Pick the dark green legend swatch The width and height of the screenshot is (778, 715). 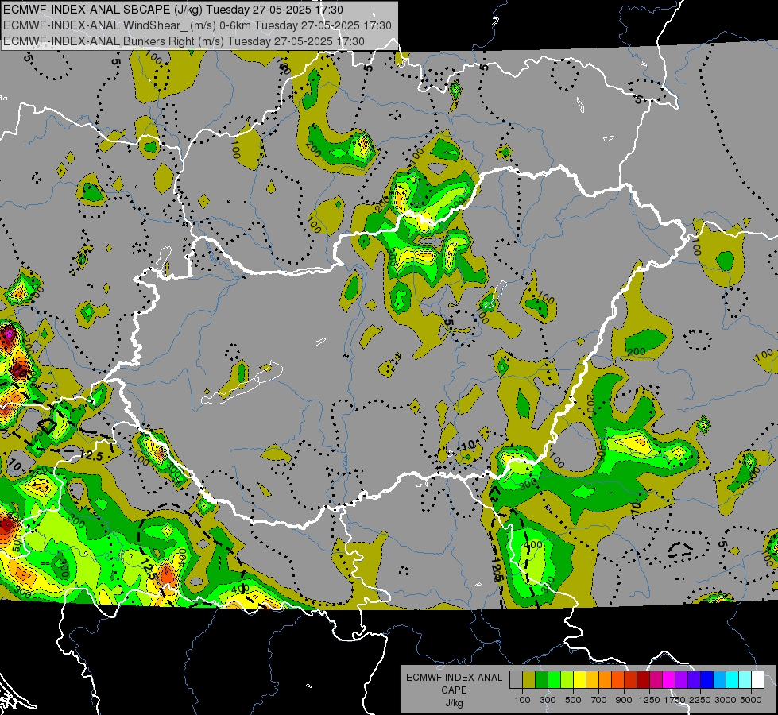pyautogui.click(x=541, y=680)
